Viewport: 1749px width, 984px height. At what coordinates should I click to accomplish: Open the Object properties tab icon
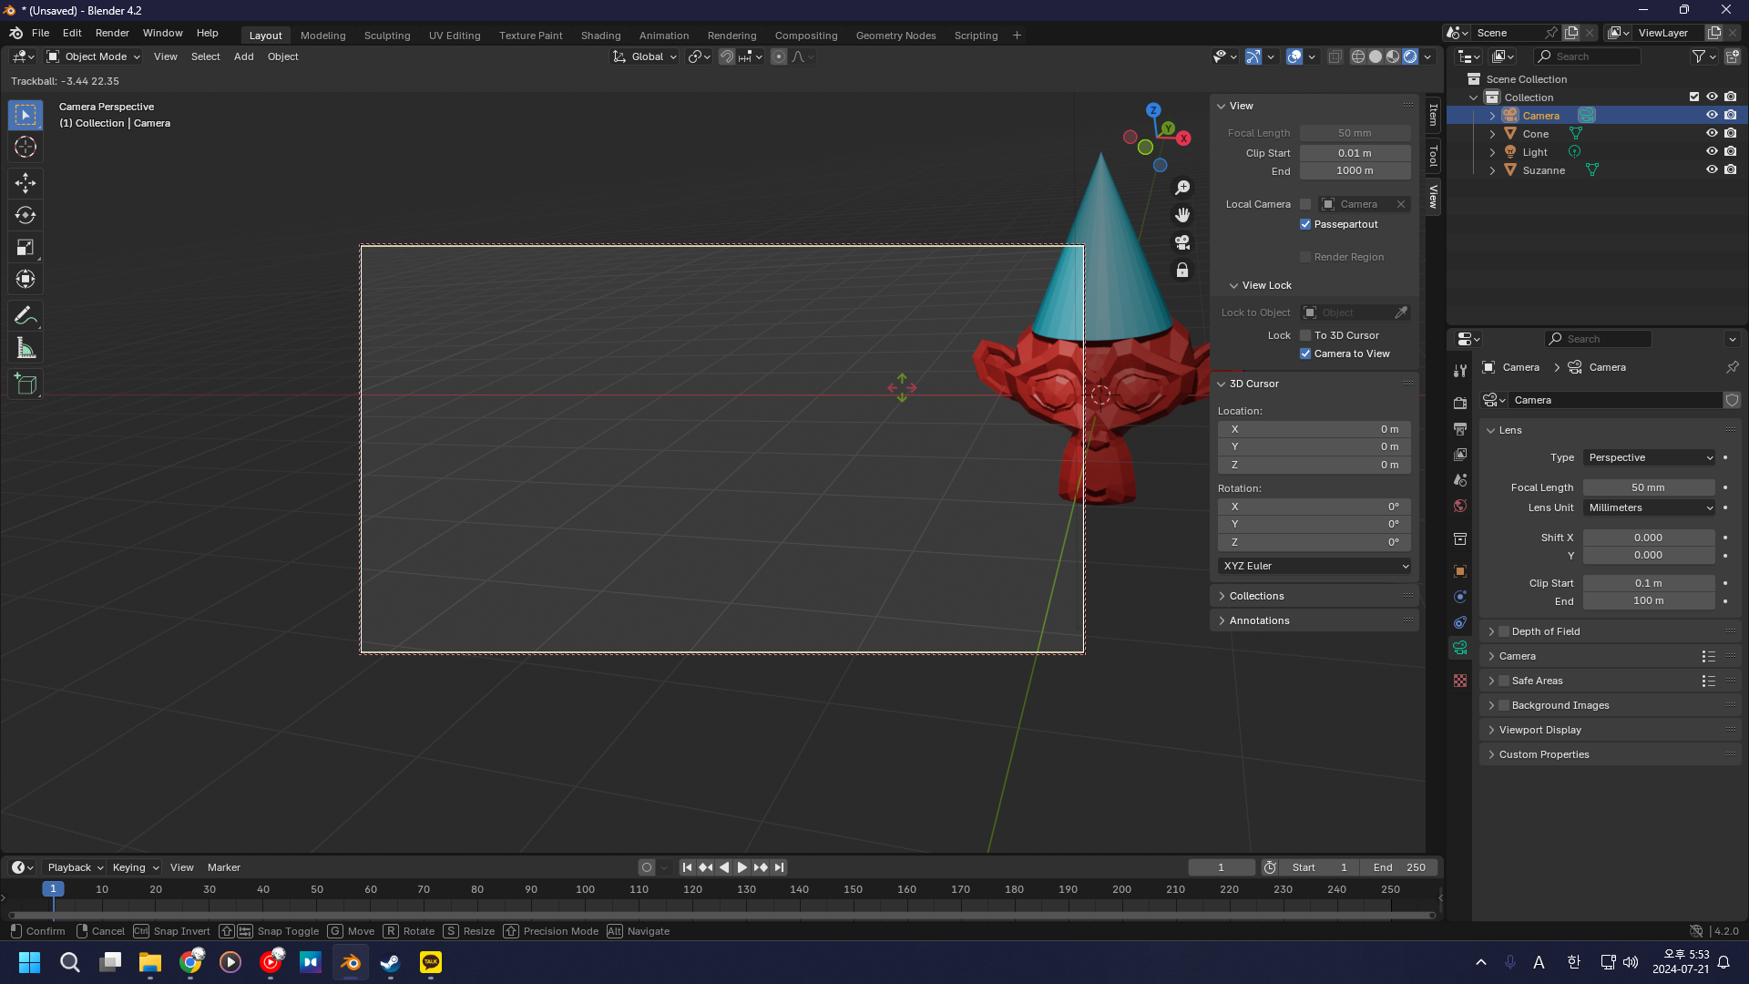click(x=1460, y=571)
